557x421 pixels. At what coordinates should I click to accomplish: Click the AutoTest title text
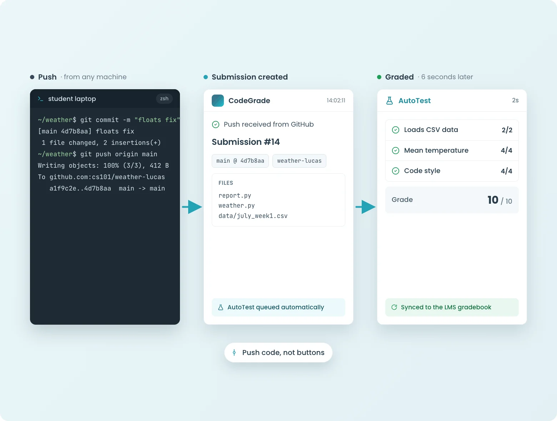[x=415, y=101]
